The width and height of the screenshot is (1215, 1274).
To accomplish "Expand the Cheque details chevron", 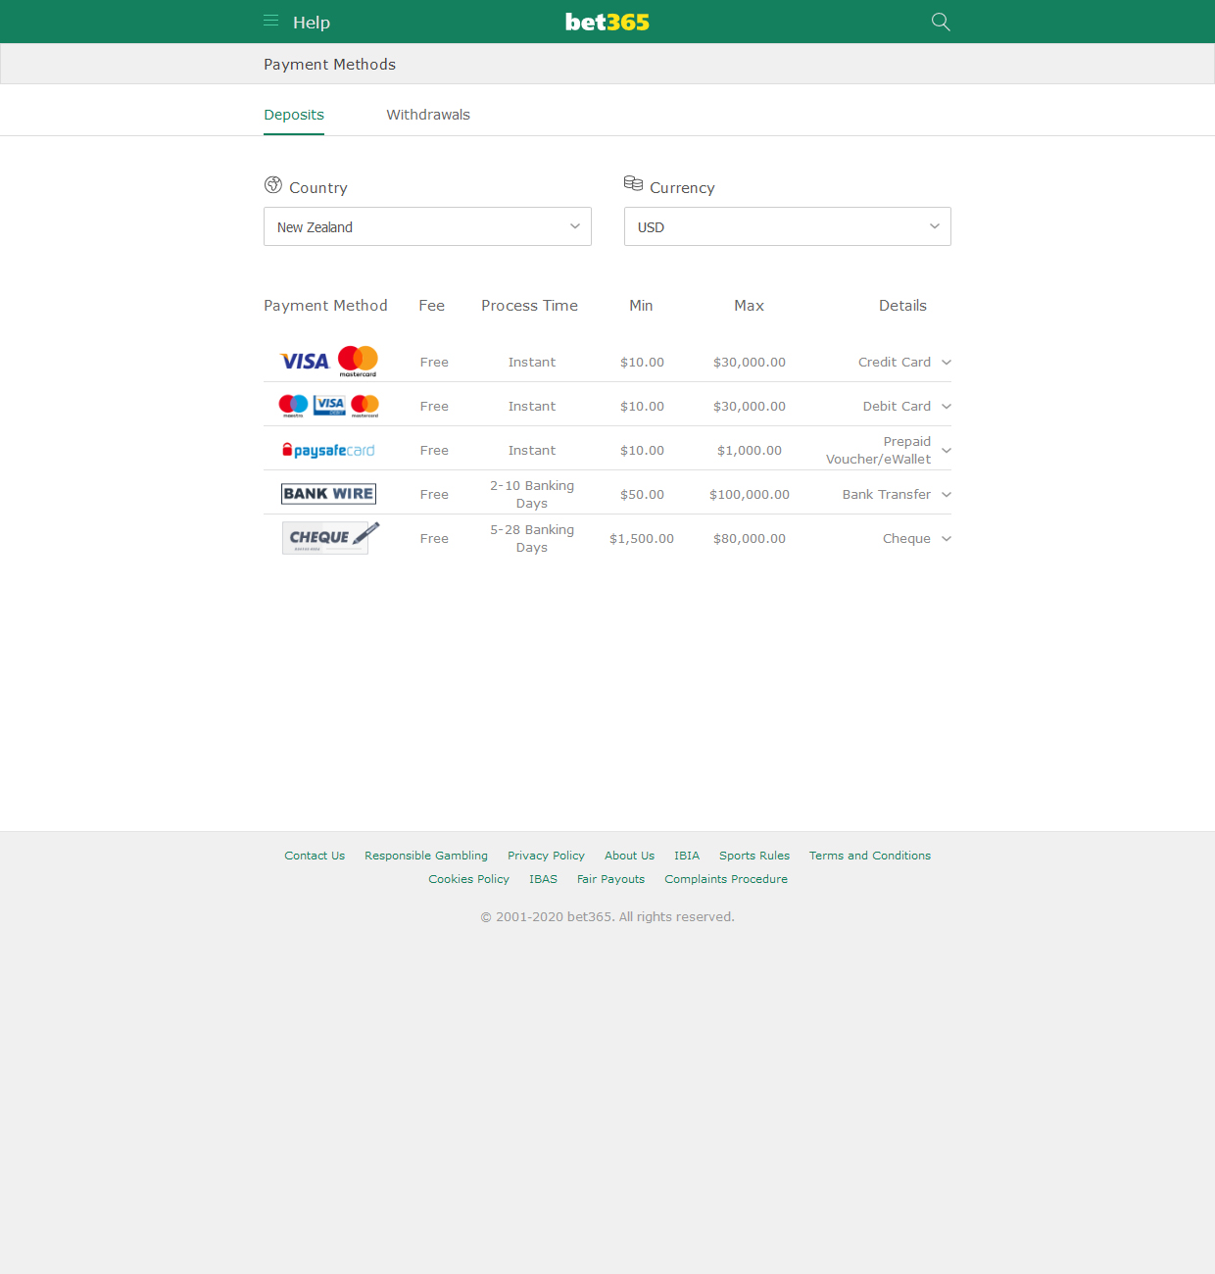I will (x=947, y=539).
